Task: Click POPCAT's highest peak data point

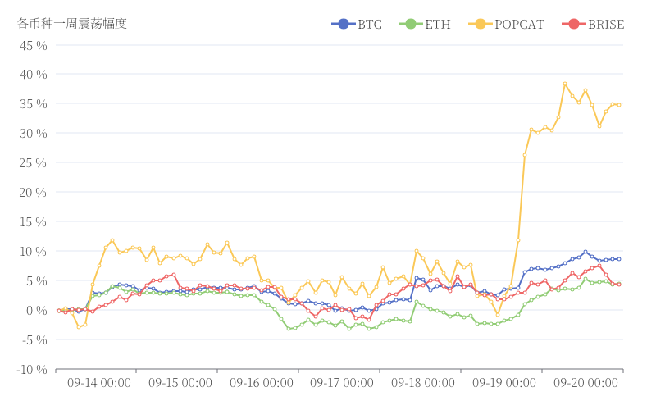Action: [565, 84]
